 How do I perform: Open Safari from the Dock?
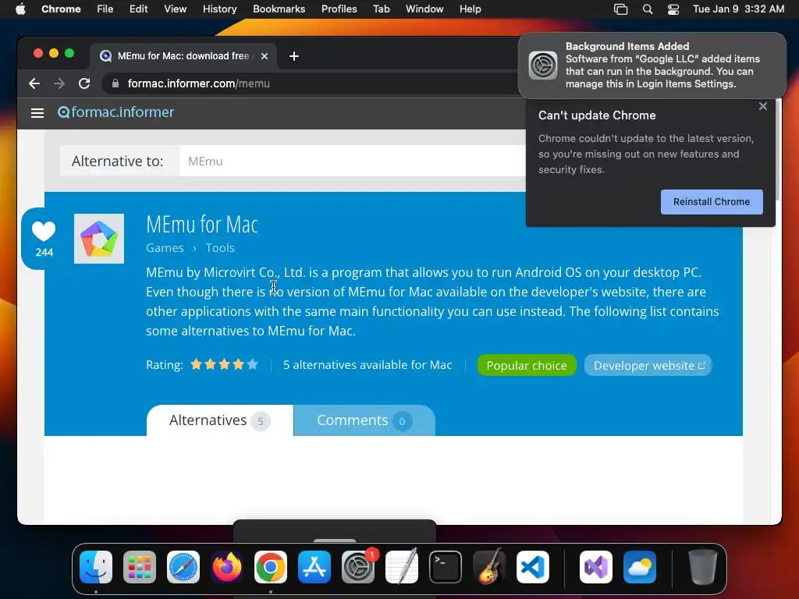point(183,567)
